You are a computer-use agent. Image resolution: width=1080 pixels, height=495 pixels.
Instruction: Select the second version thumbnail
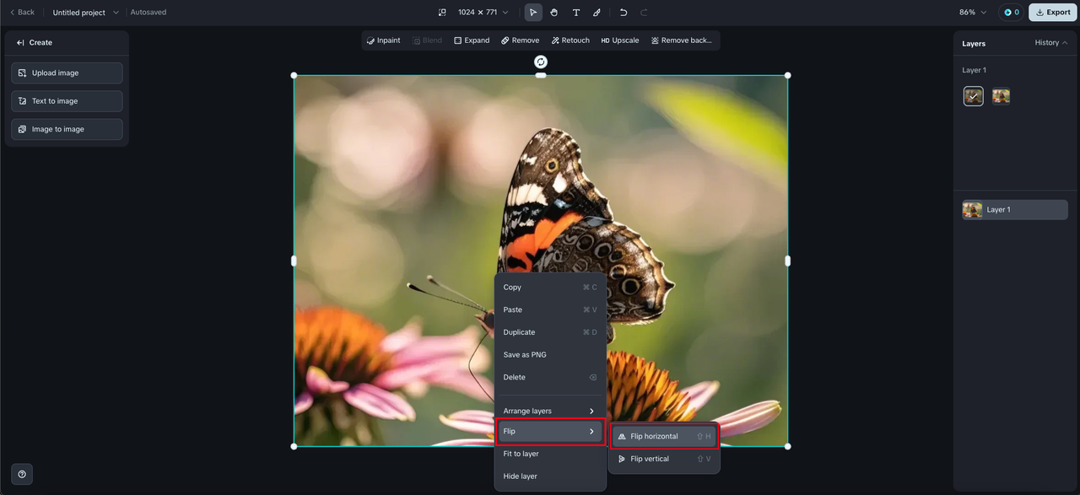(x=1002, y=96)
